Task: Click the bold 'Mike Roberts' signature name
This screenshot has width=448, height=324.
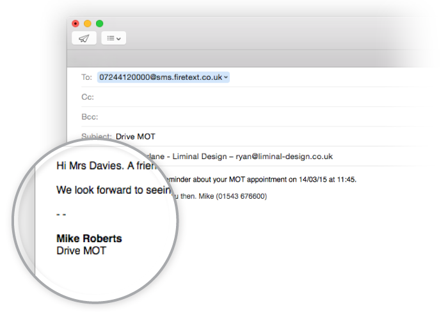Action: tap(89, 238)
